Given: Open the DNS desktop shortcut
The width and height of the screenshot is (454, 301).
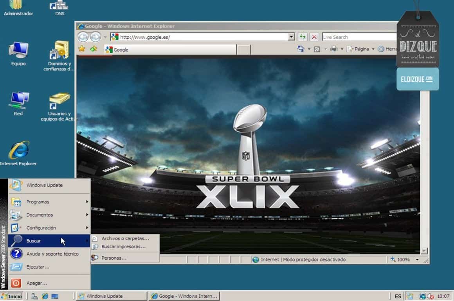Looking at the screenshot, I should pos(59,7).
